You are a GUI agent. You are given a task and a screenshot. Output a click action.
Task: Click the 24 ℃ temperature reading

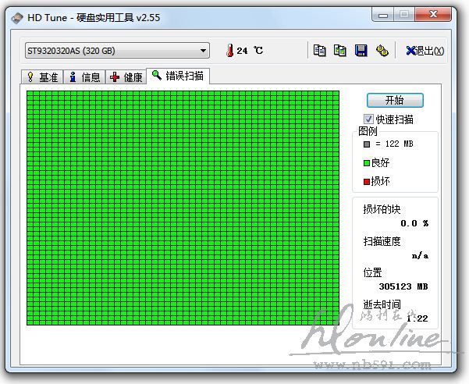coord(250,50)
